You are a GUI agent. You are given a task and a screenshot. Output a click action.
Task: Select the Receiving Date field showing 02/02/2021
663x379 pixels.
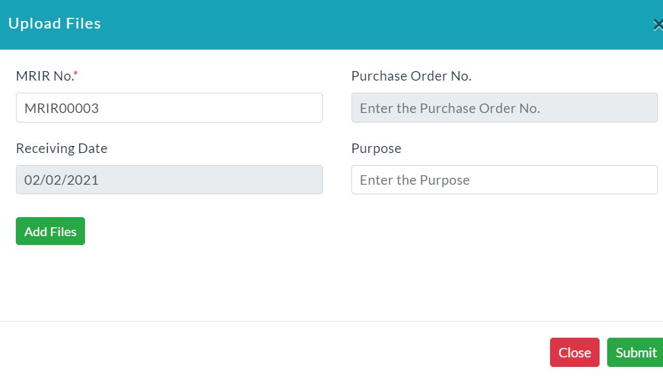coord(169,180)
